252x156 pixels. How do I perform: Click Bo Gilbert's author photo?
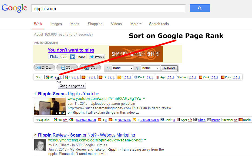[40, 145]
